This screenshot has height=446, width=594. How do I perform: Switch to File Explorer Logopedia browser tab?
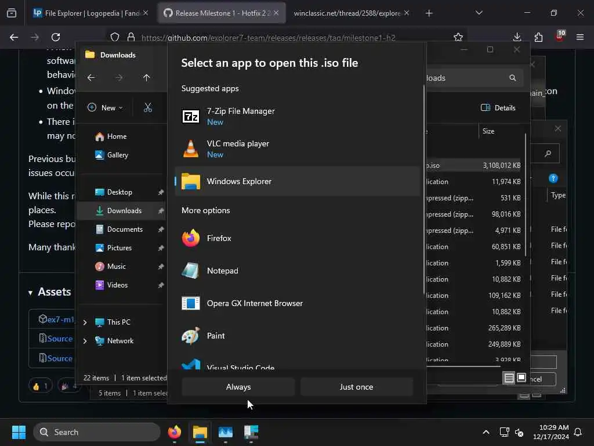click(x=91, y=13)
